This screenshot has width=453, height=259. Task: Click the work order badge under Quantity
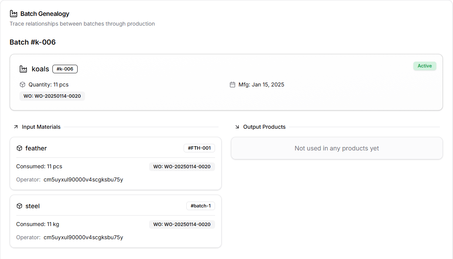pos(52,96)
